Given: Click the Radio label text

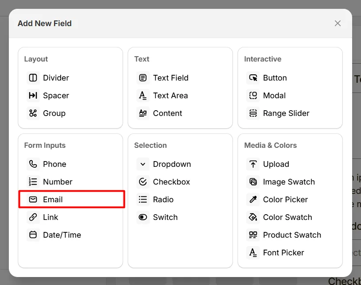Looking at the screenshot, I should 163,200.
